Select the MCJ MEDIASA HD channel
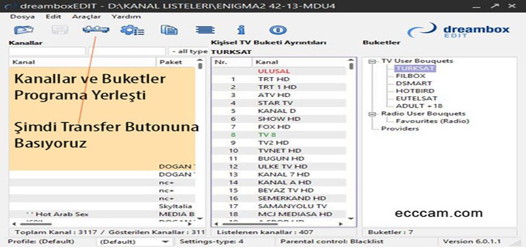This screenshot has width=526, height=247. 278,214
